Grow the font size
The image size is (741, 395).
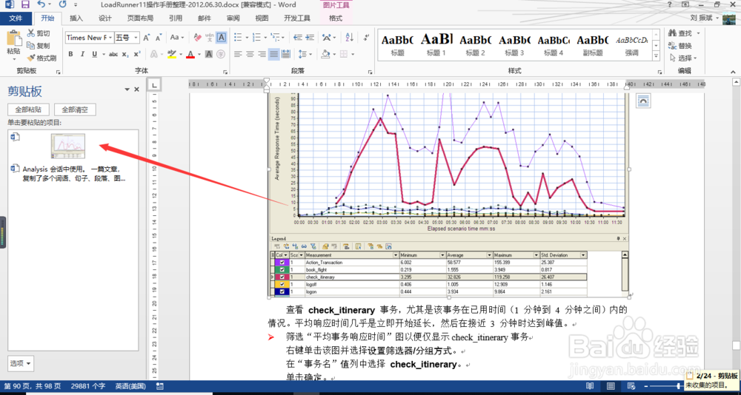[147, 37]
